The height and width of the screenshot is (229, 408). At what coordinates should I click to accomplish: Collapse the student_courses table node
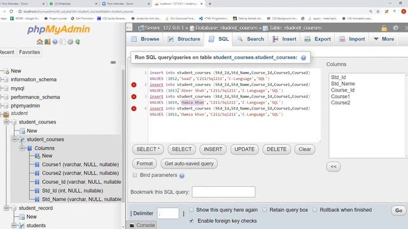[x=14, y=139]
